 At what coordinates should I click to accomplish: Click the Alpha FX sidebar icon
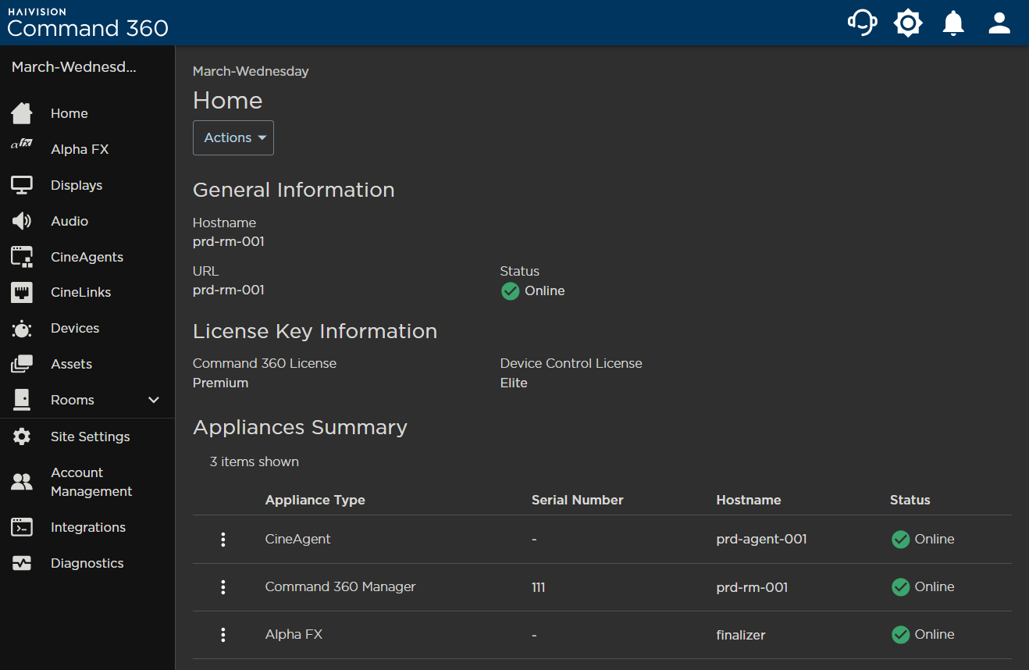[22, 144]
